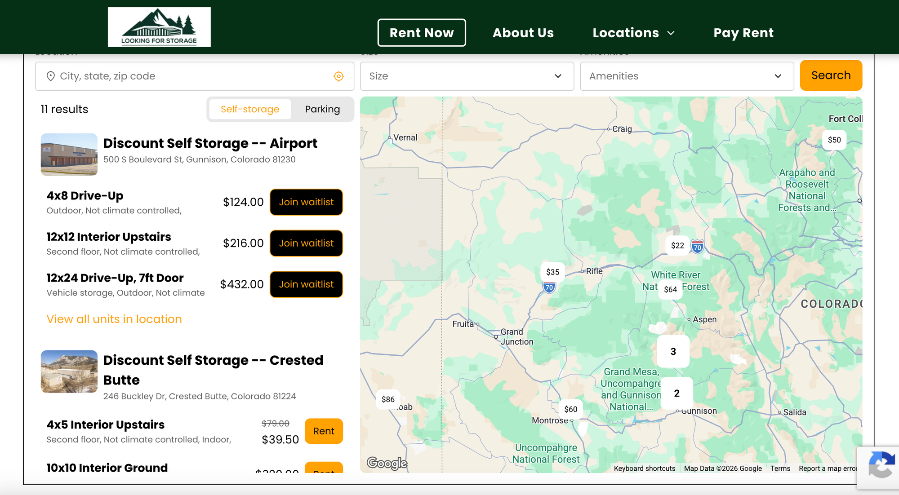Click the use-my-location crosshair icon

pyautogui.click(x=338, y=76)
